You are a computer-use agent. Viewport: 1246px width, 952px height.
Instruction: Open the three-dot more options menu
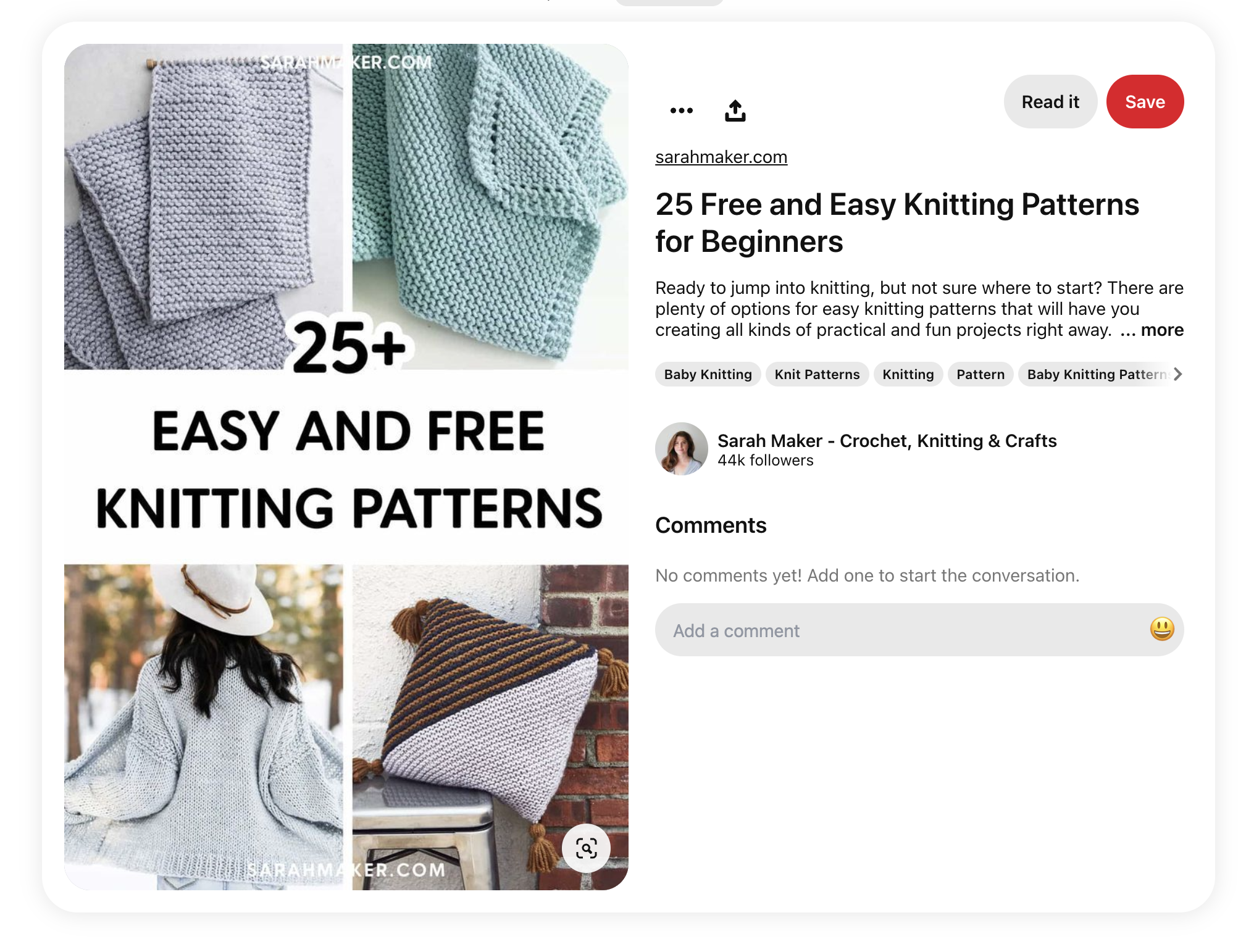pos(681,111)
